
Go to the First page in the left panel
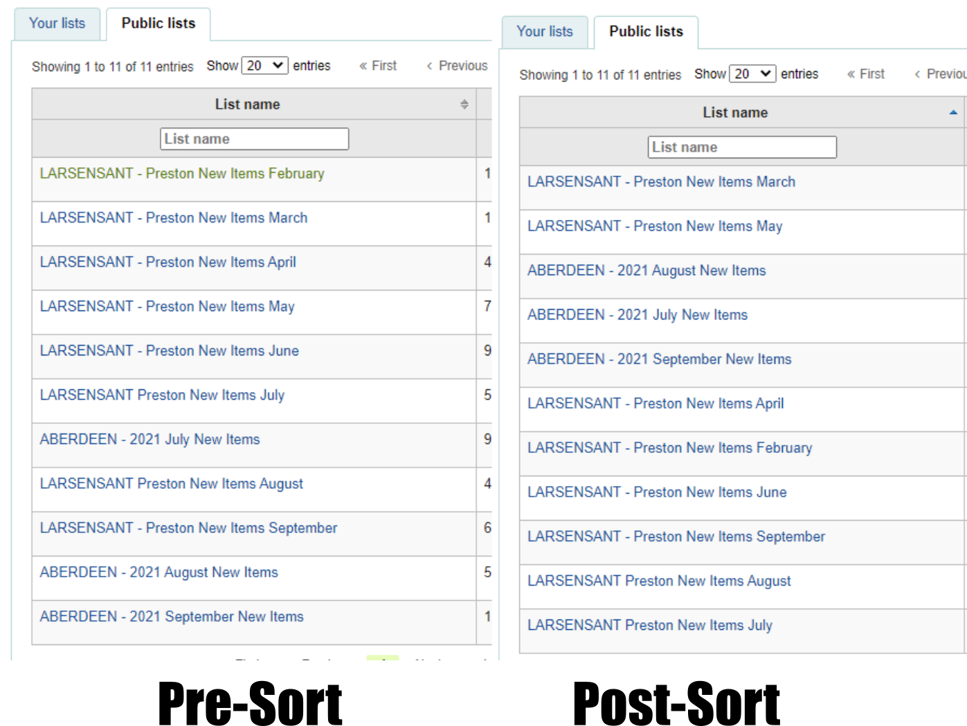click(x=378, y=66)
